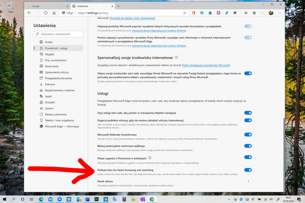The height and width of the screenshot is (203, 305).
Task: Disable Microsoft Defender SmartScreen toggle
Action: [248, 134]
